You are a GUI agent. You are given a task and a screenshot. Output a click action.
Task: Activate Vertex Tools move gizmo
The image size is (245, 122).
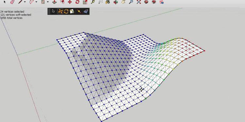coord(60,11)
